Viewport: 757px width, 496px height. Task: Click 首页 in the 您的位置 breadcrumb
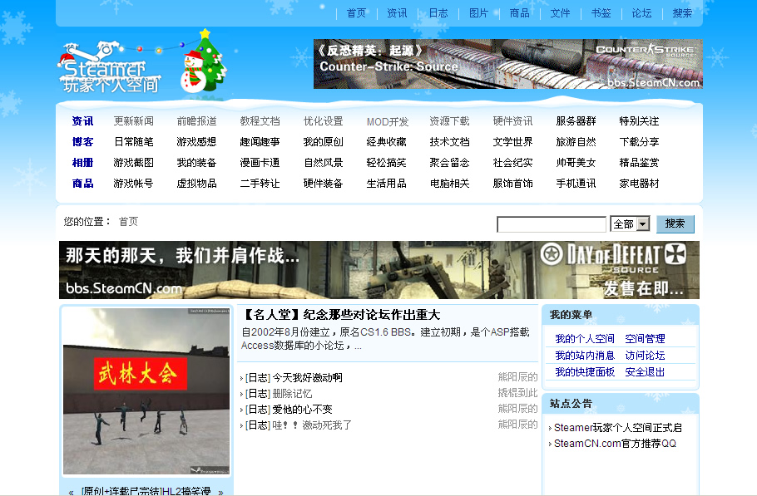(x=128, y=222)
